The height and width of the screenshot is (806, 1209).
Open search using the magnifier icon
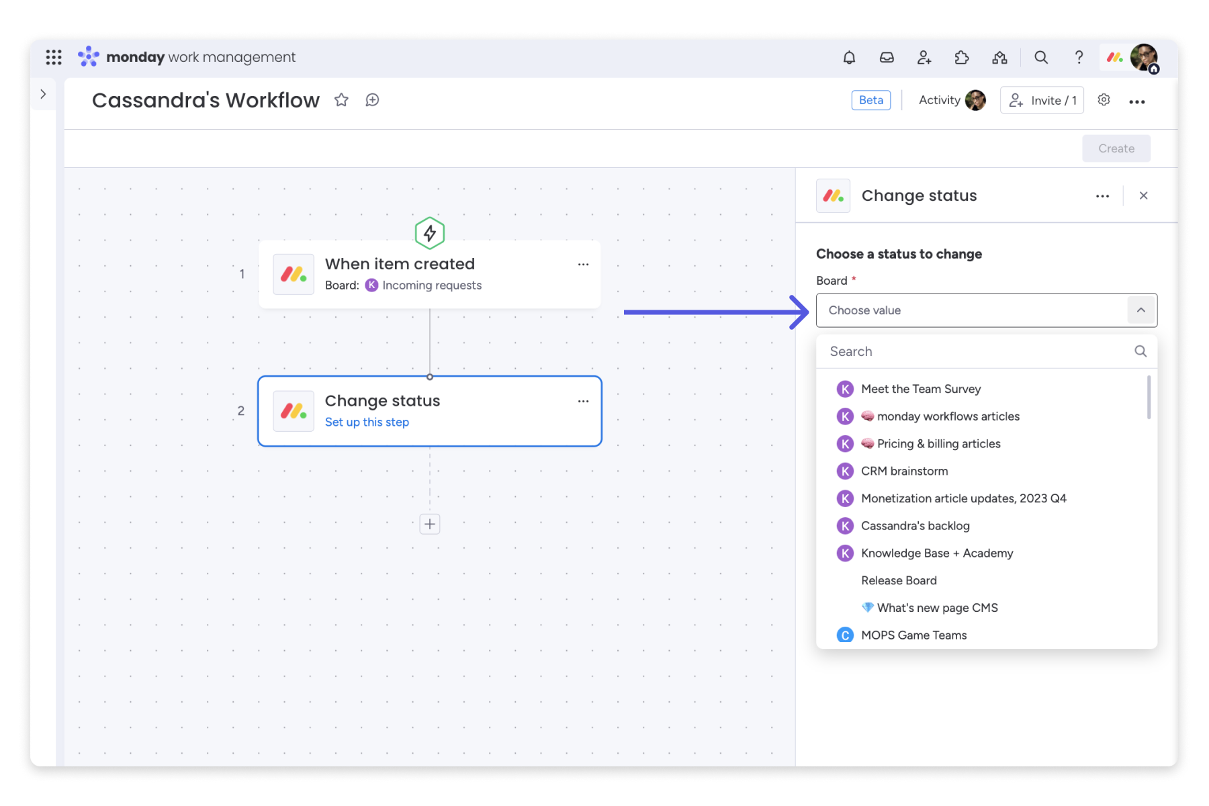tap(1041, 58)
